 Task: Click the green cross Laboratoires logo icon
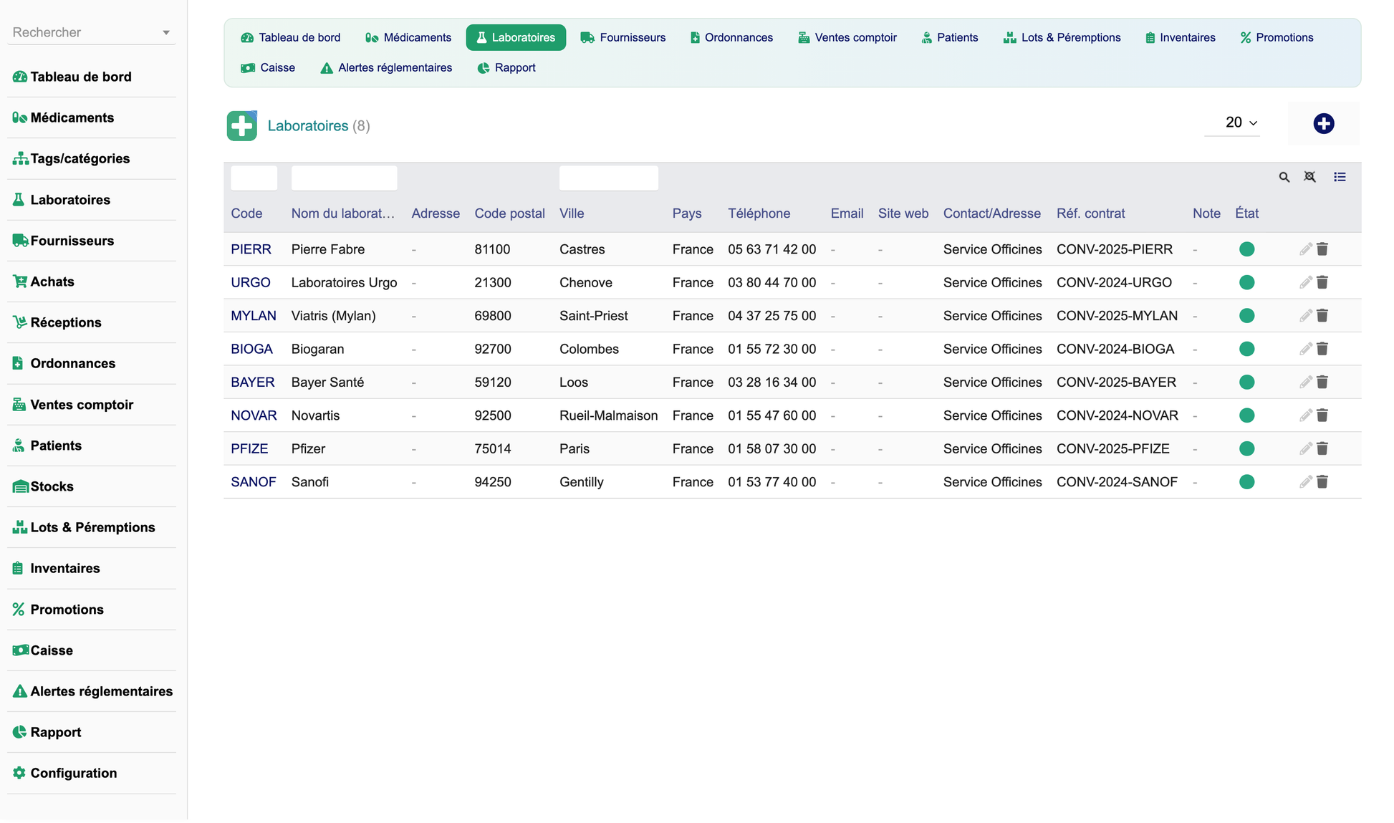(242, 126)
